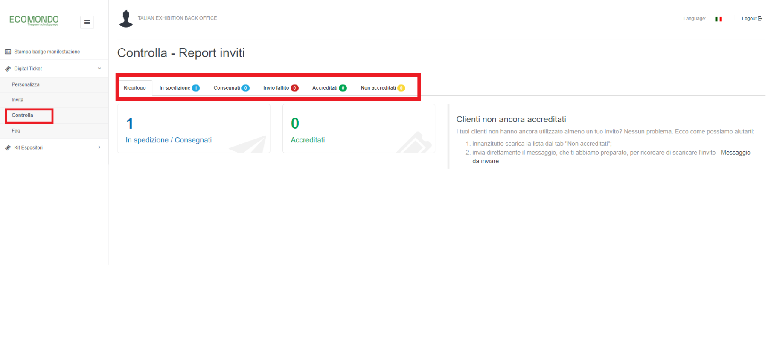Click the blue number 1 on the card

pyautogui.click(x=130, y=124)
